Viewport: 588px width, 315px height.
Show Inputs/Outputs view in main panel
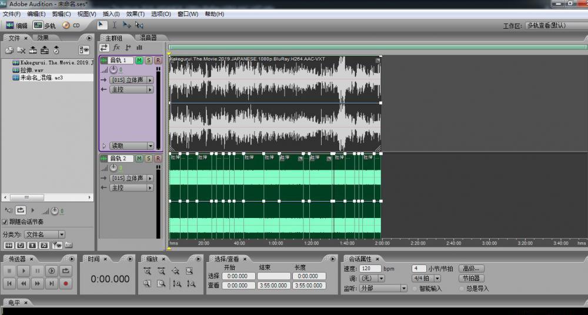(104, 48)
